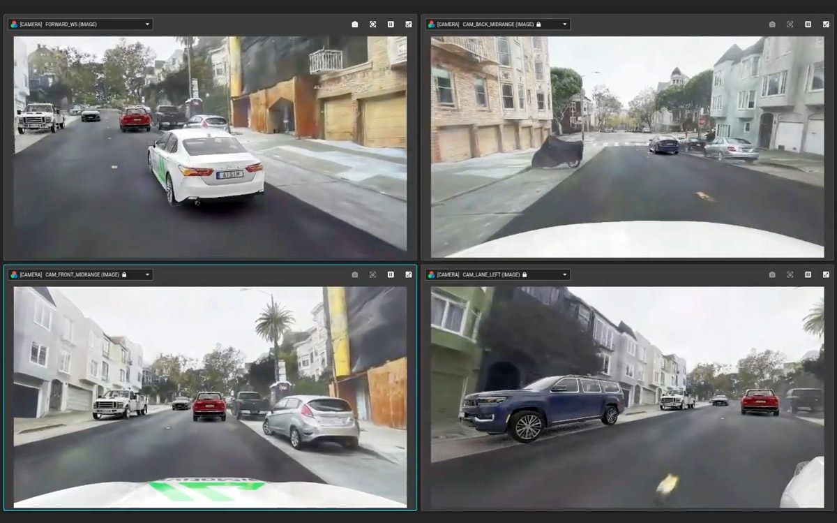Click the CAM_BACK_MIDRANGE camera video feed
The width and height of the screenshot is (837, 523).
[x=627, y=147]
